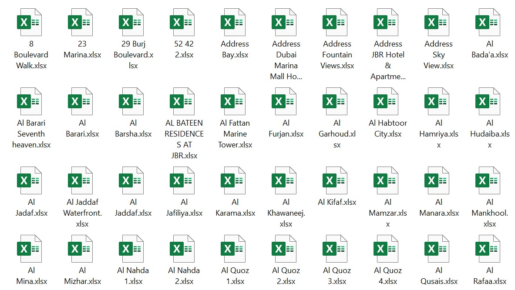Screen dimensions: 515x290
Task: Select the 23 Marina.xlsx file icon
Action: click(x=81, y=21)
